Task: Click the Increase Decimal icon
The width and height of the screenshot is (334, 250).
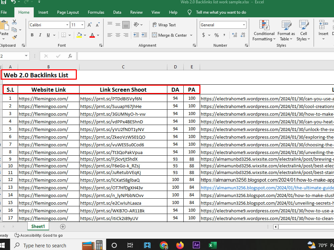Action: click(x=234, y=35)
